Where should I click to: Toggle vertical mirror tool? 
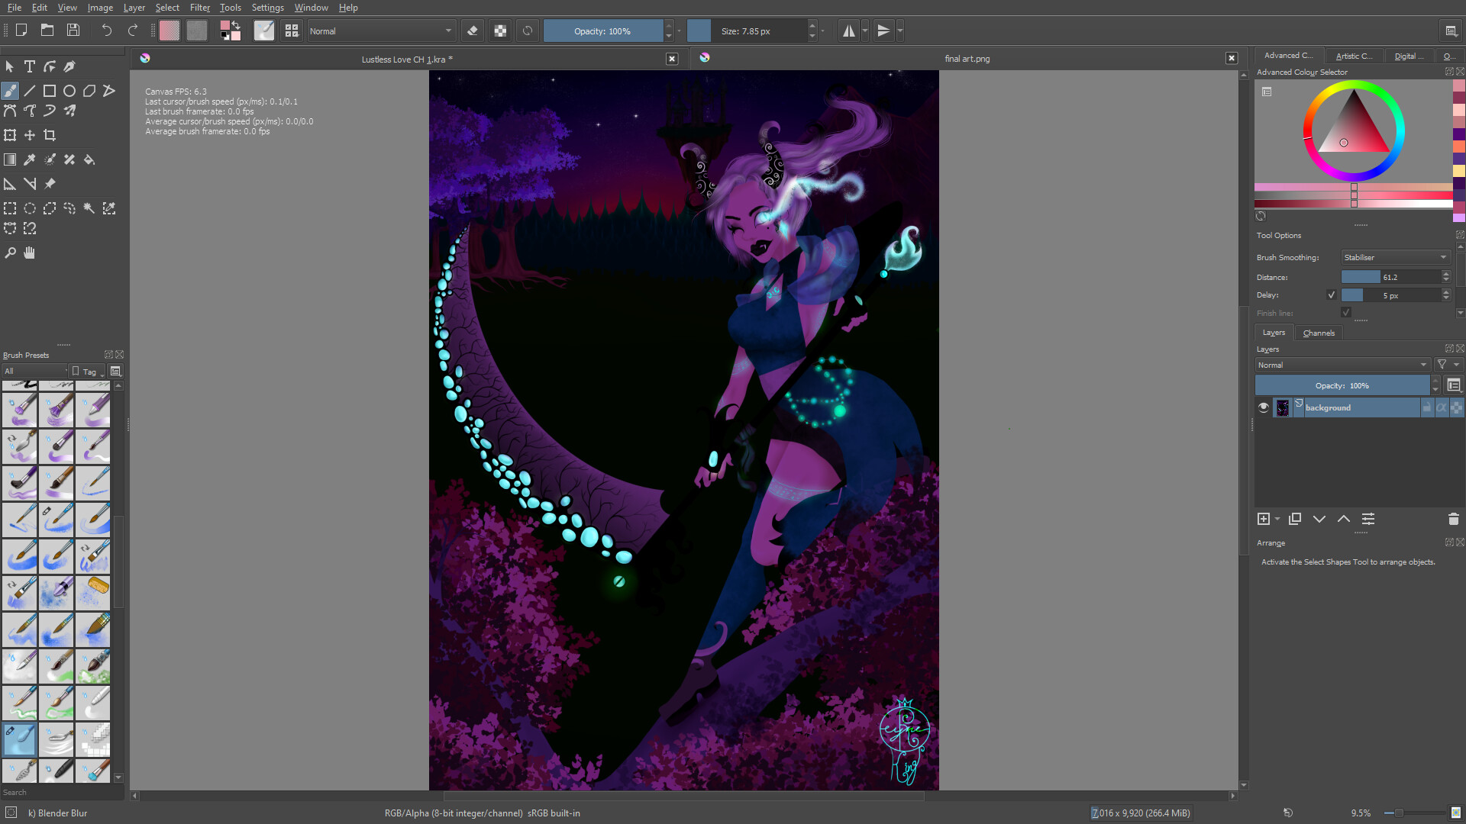tap(883, 31)
